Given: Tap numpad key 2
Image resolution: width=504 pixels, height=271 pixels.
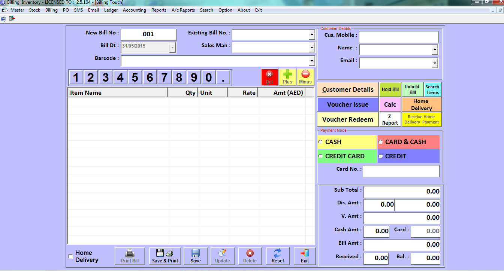Looking at the screenshot, I should (x=91, y=77).
